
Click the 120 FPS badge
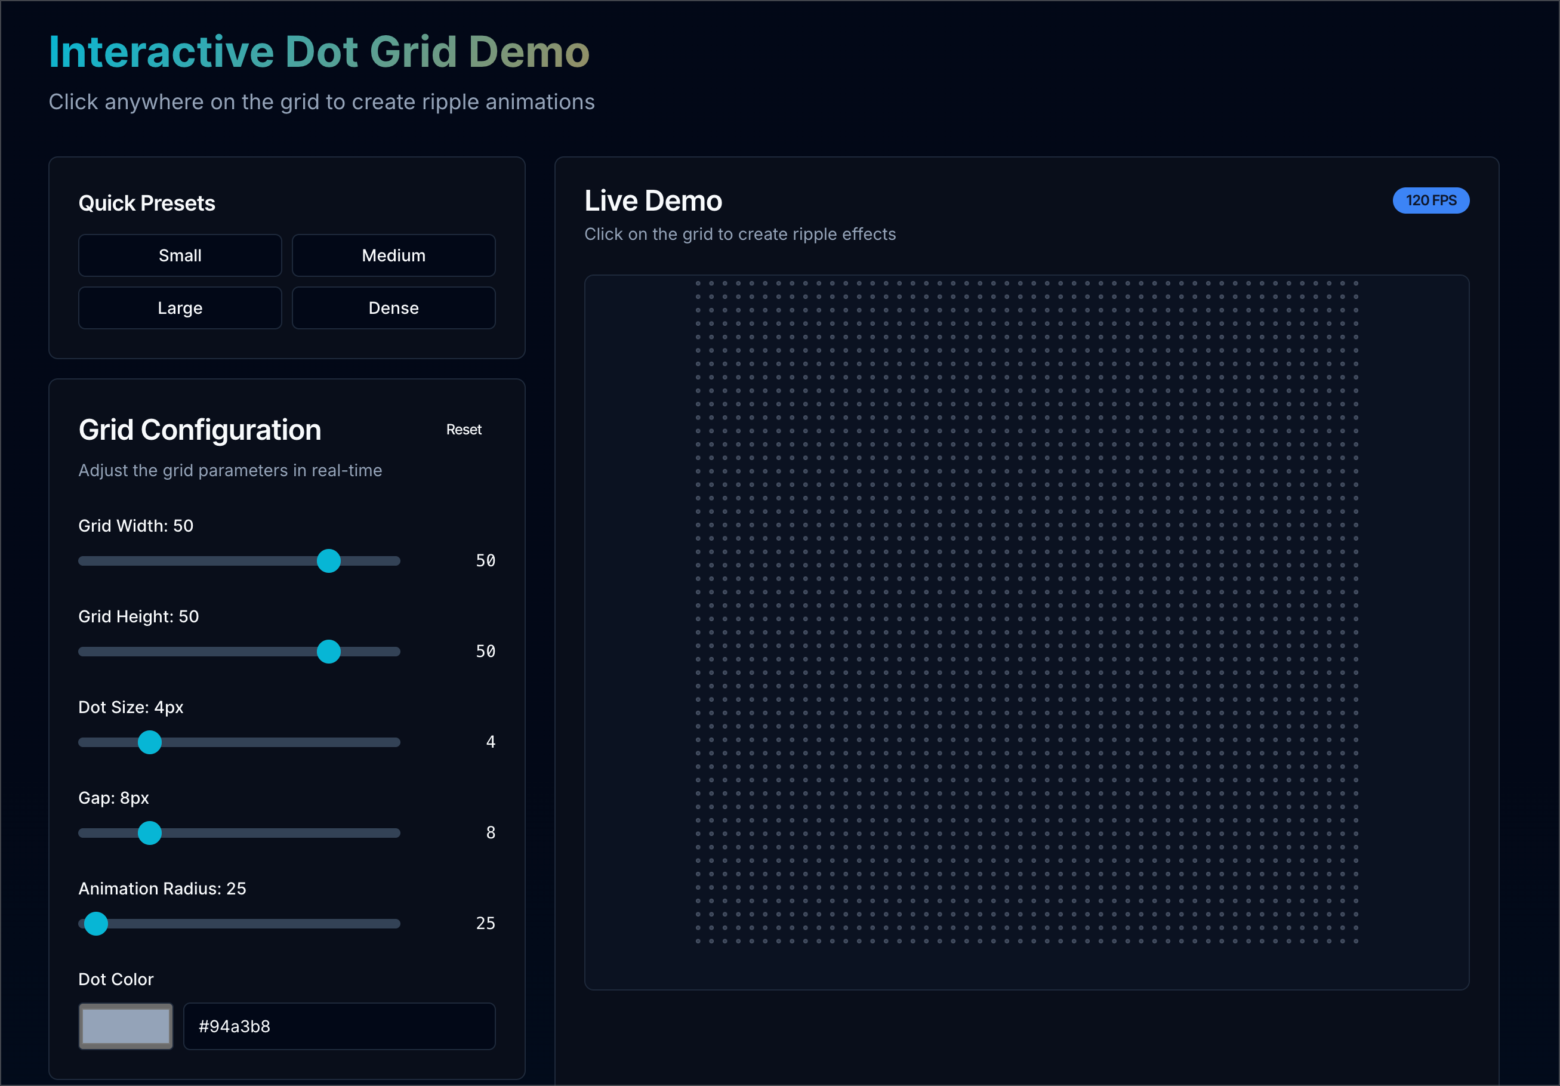click(x=1430, y=200)
